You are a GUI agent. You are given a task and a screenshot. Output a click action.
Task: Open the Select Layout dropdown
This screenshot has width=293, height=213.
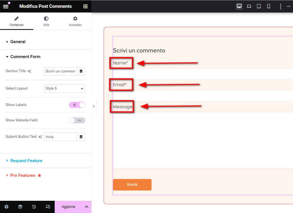[65, 88]
